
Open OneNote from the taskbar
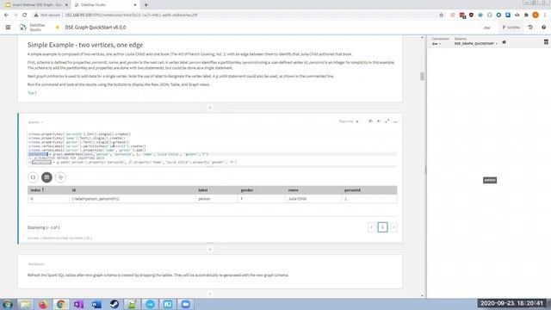click(x=78, y=304)
